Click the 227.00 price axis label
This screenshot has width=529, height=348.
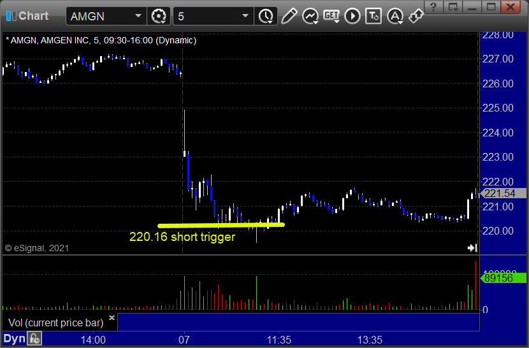[x=498, y=59]
